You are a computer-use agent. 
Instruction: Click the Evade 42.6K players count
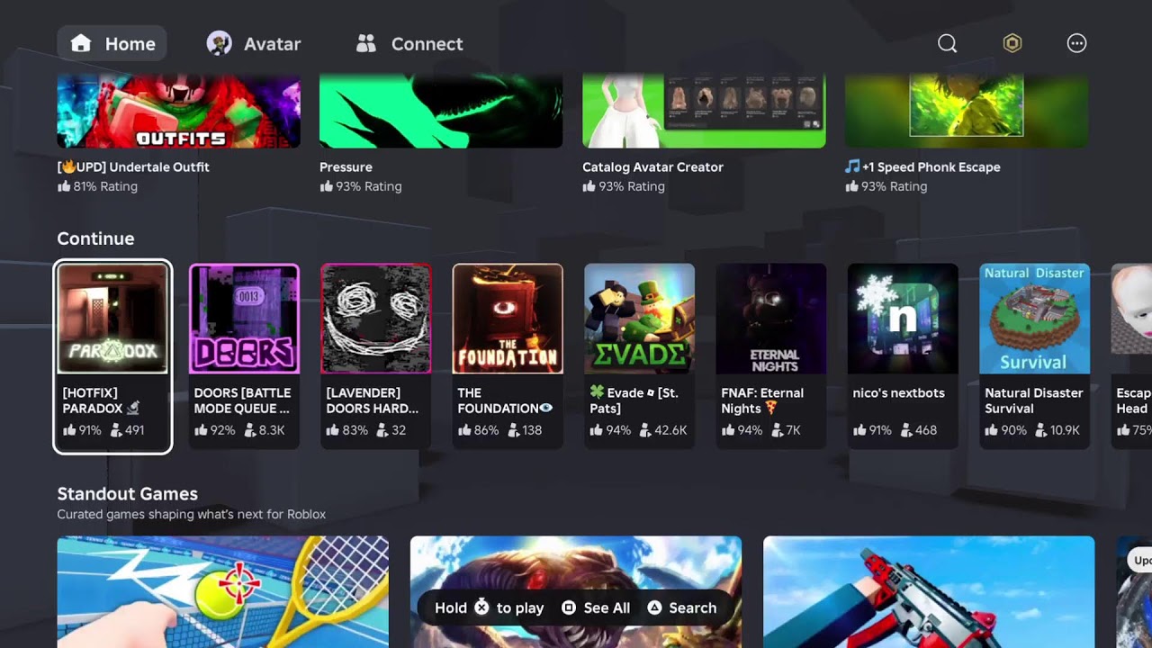662,430
